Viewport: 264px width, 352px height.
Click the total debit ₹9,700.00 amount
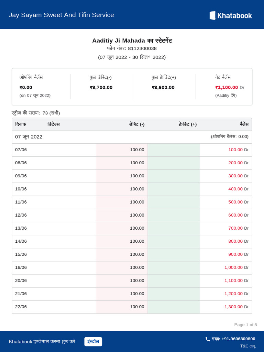101,88
